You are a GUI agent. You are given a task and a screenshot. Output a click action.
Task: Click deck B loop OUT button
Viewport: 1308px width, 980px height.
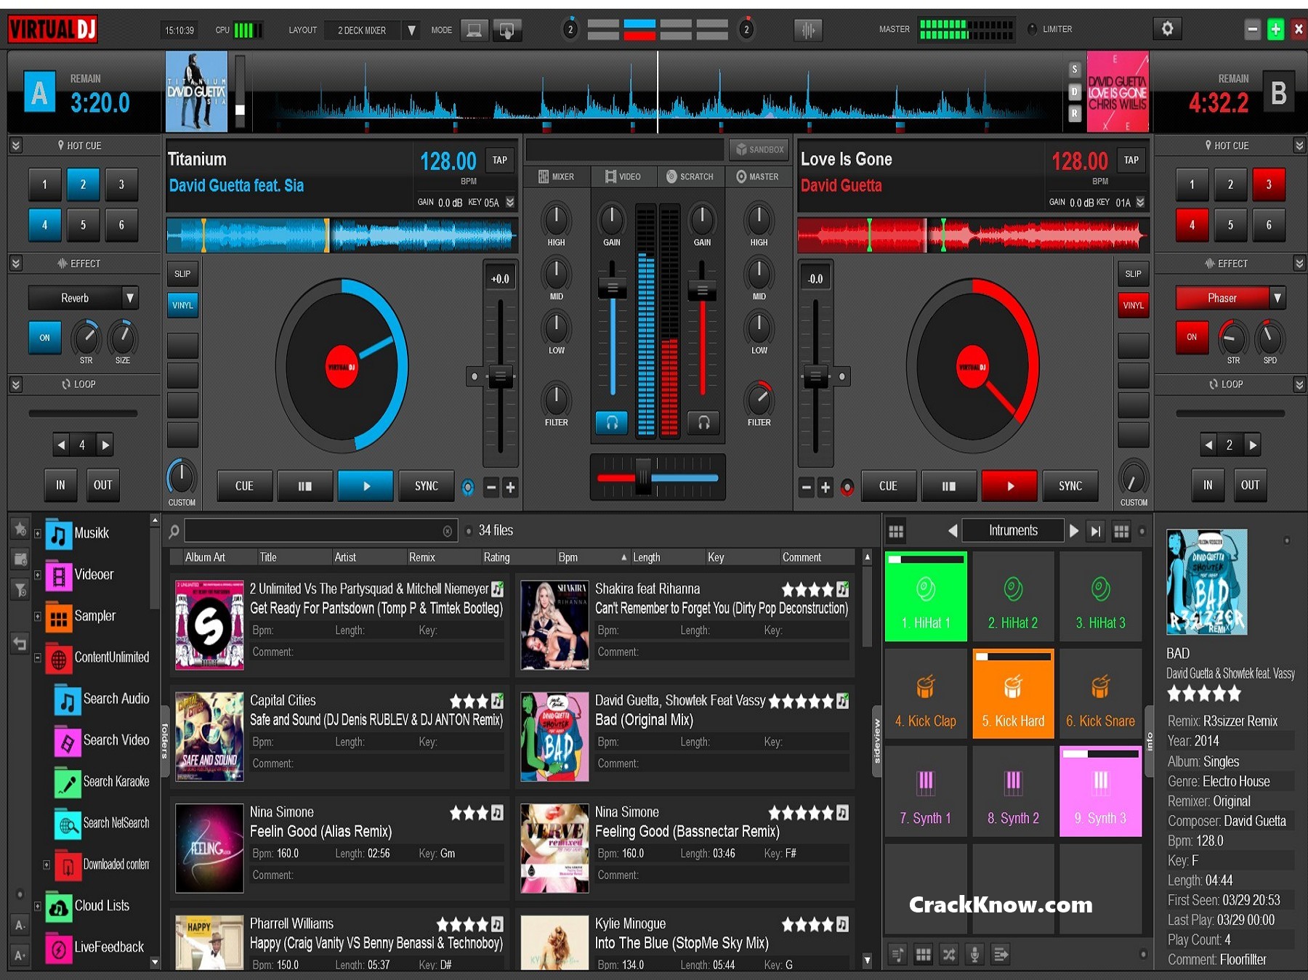[x=1250, y=485]
